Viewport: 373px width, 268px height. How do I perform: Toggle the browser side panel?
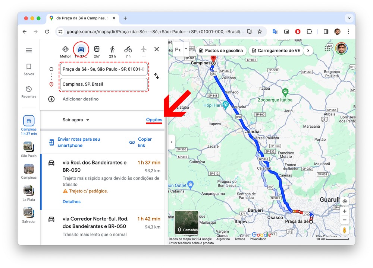pyautogui.click(x=326, y=32)
